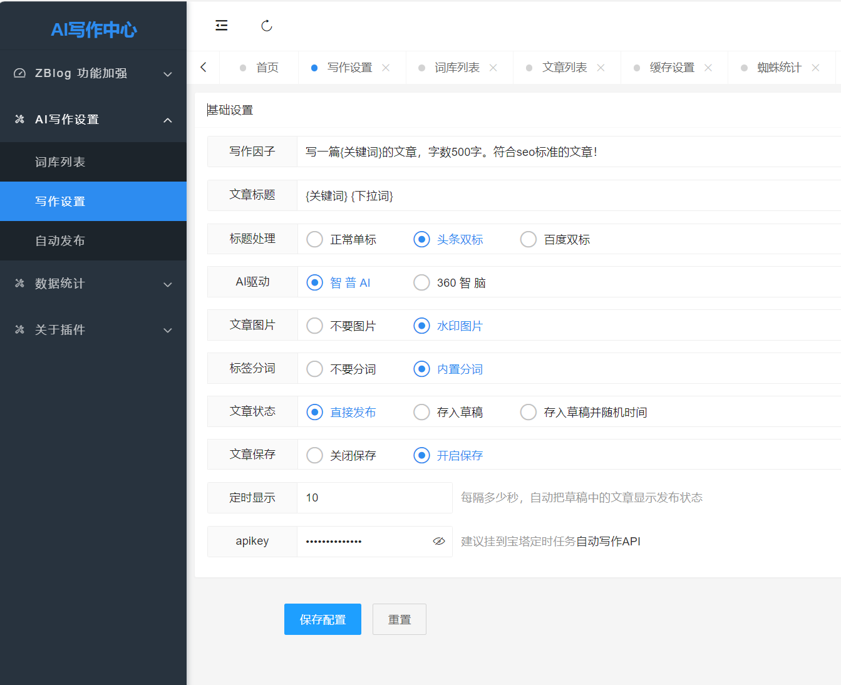This screenshot has width=841, height=685.
Task: Expand 数据统计 menu chevron
Action: point(168,284)
